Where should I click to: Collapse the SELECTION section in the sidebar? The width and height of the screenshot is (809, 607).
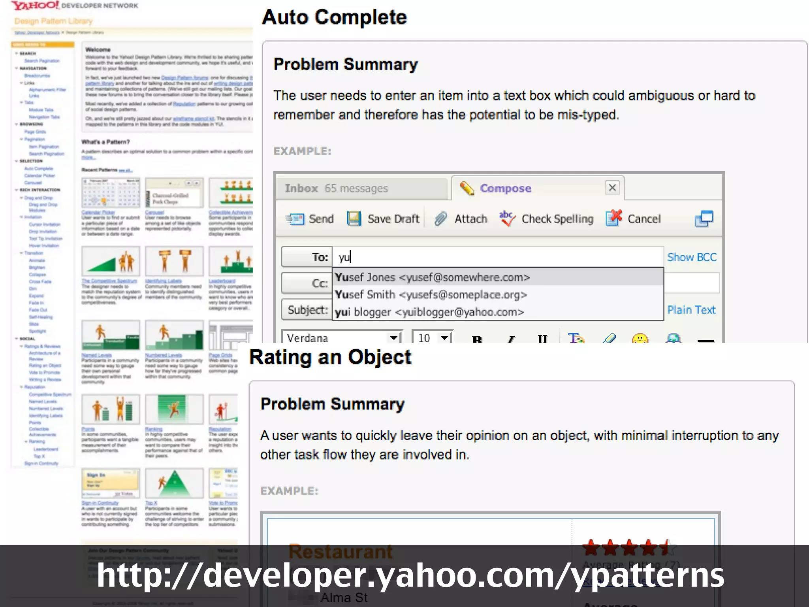[17, 161]
